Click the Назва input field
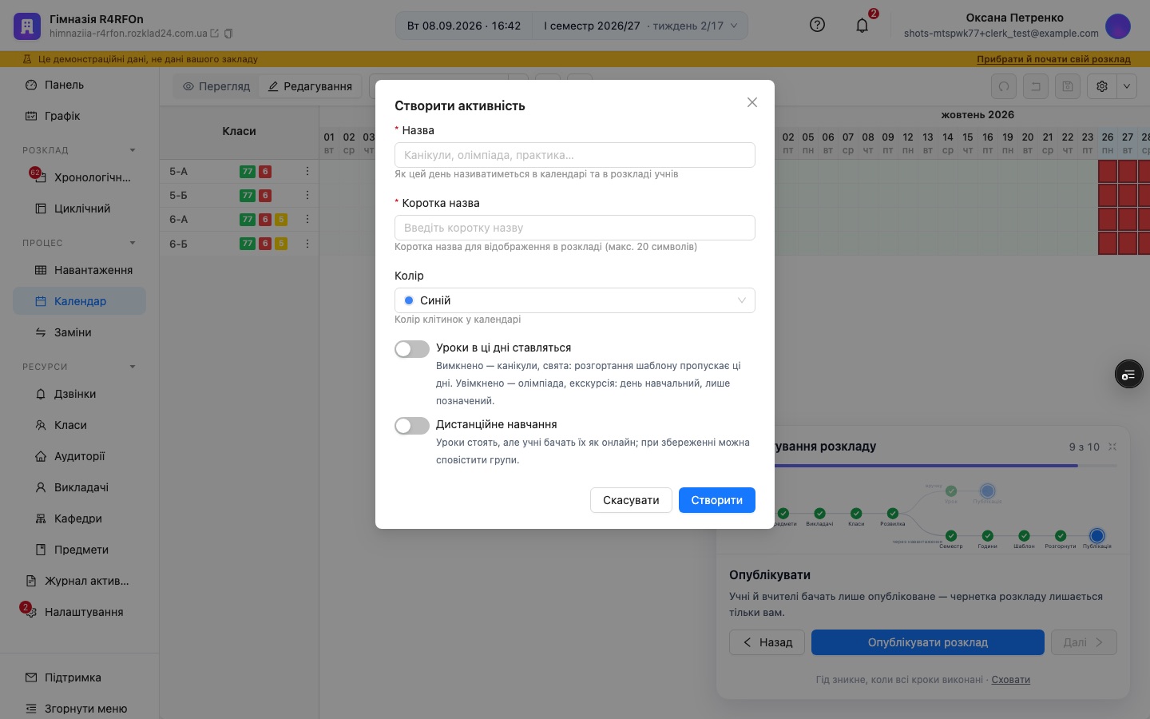Screen dimensions: 1150x719 click(x=575, y=155)
